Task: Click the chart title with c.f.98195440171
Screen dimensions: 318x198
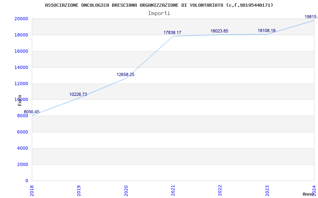Action: click(x=159, y=5)
